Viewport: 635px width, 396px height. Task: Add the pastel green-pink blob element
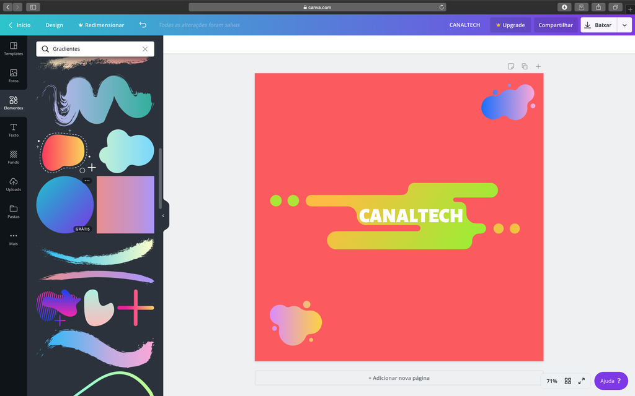[99, 308]
